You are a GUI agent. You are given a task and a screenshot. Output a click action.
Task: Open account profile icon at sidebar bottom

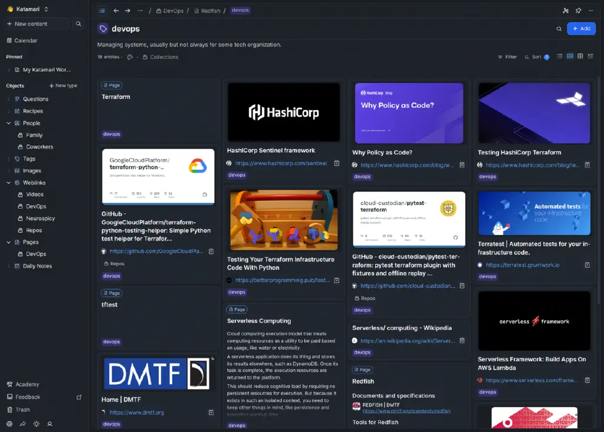(50, 424)
